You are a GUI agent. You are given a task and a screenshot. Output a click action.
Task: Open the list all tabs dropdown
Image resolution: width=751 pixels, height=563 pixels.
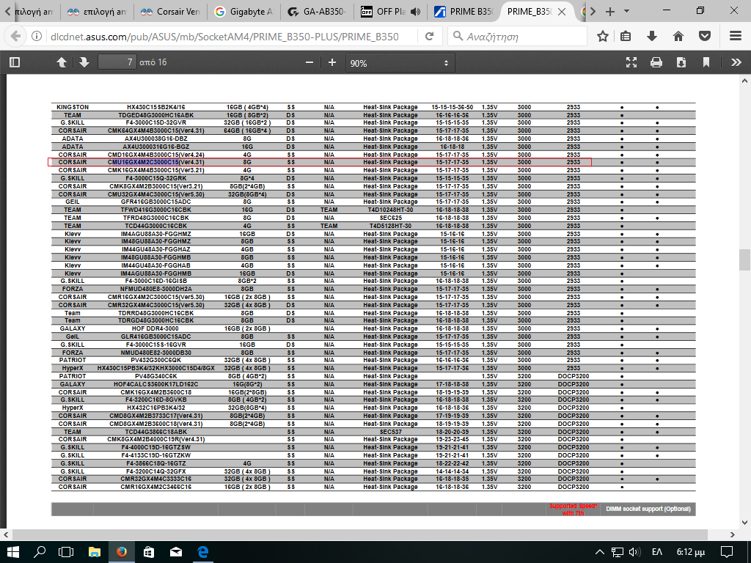626,12
